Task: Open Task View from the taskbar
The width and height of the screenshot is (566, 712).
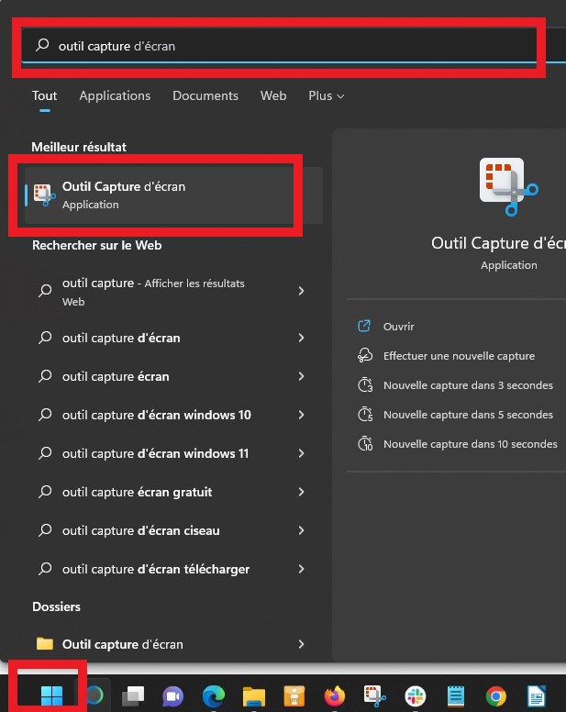Action: [x=134, y=696]
